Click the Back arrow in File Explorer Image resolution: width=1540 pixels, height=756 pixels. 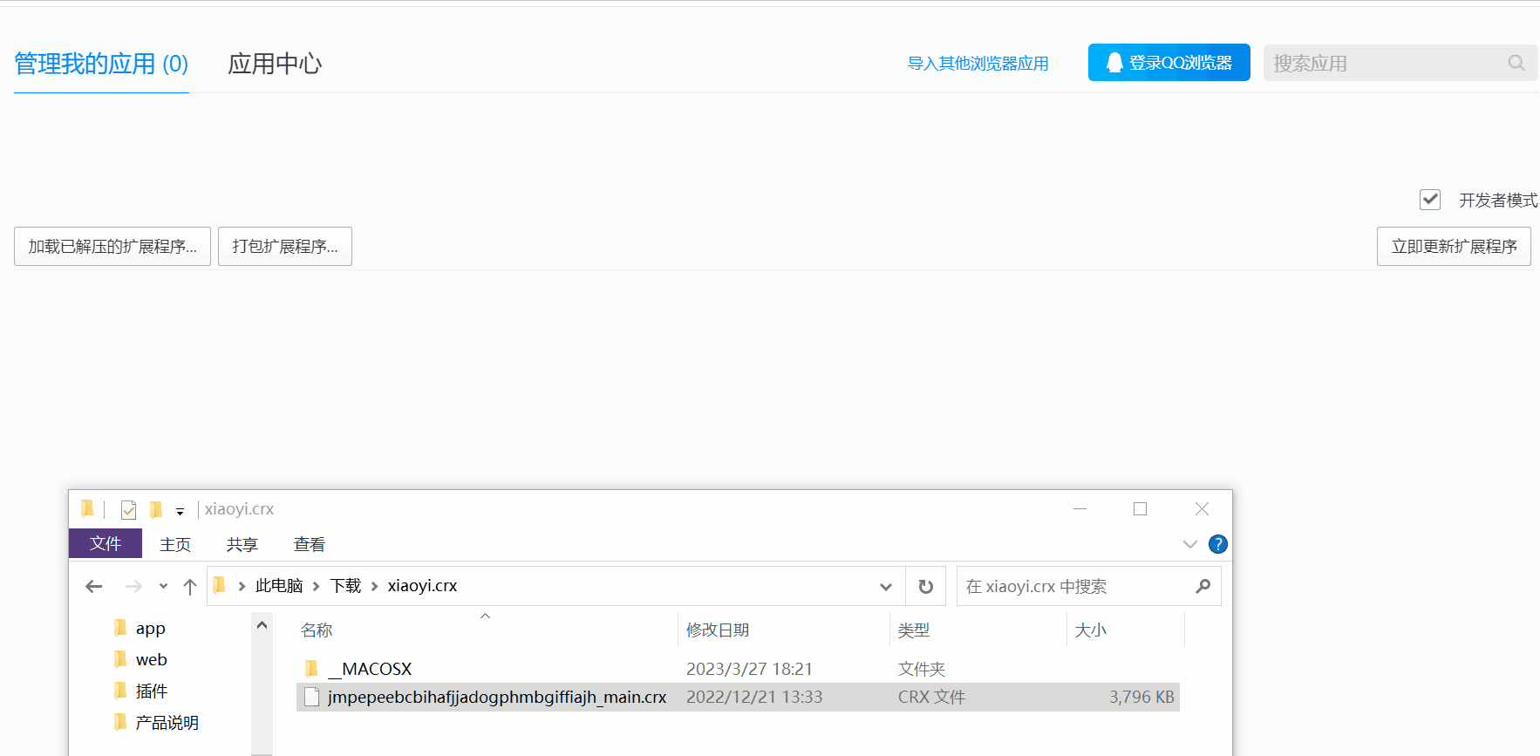click(x=94, y=587)
